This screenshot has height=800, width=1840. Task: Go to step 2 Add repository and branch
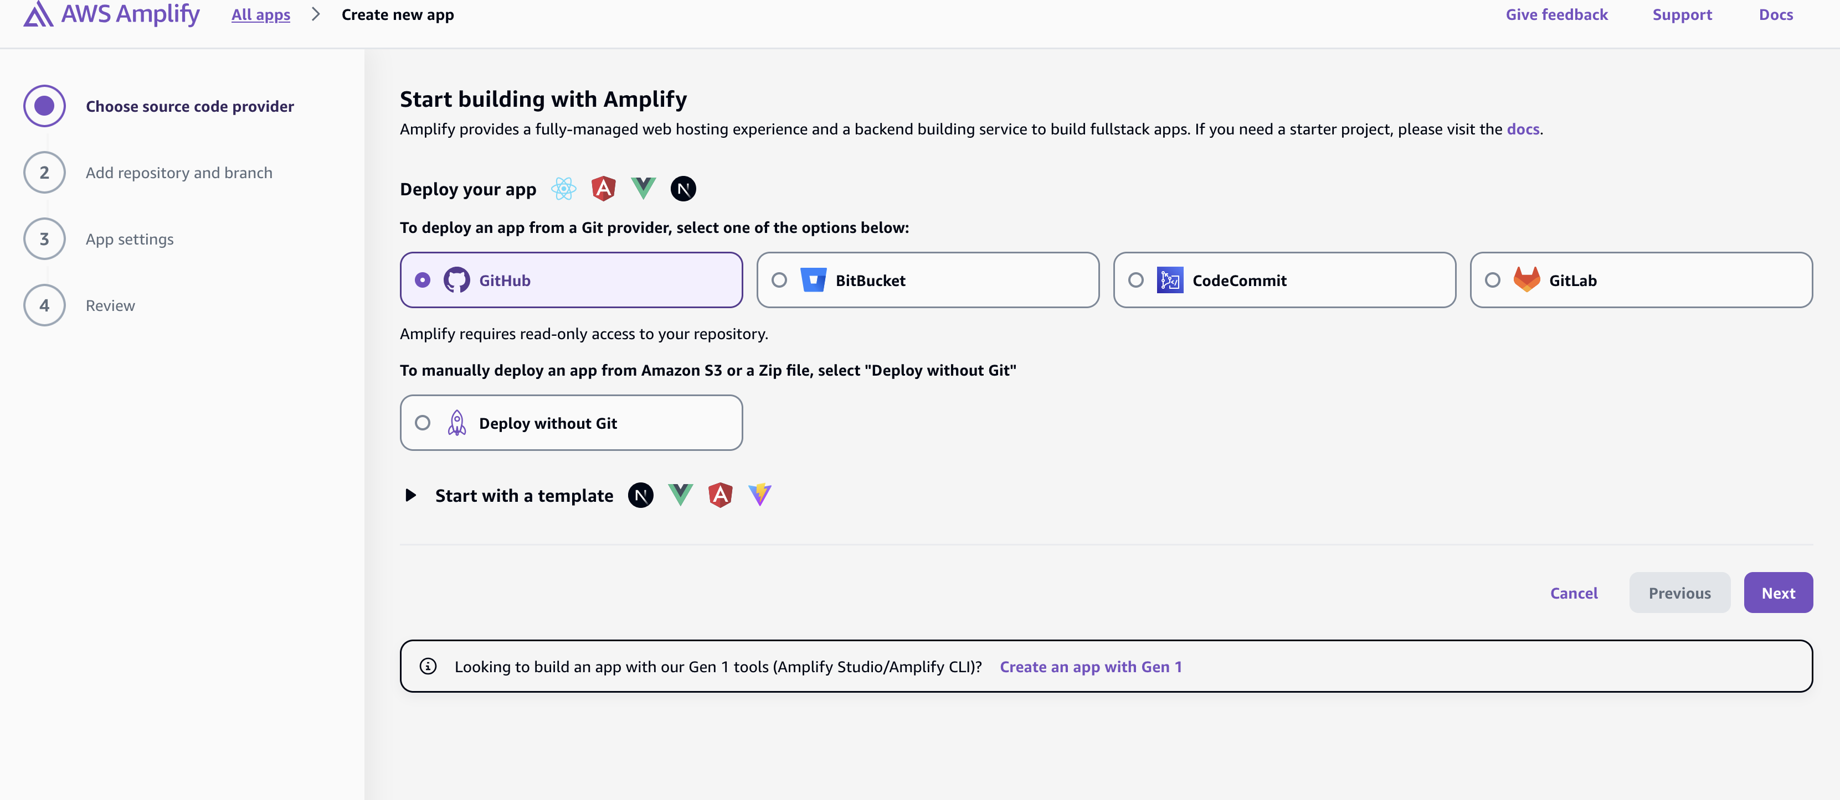[148, 173]
